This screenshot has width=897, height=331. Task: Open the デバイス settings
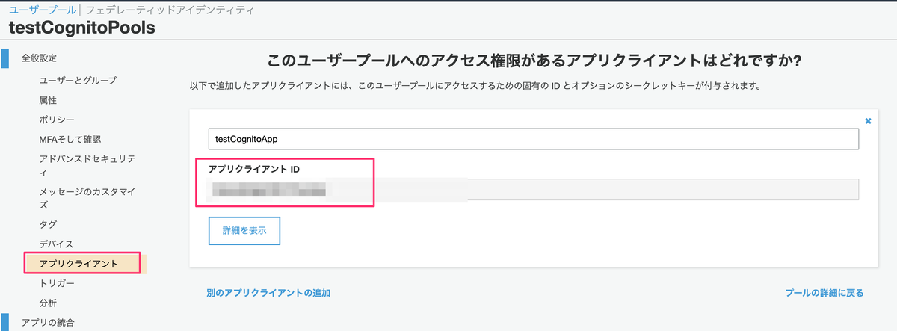point(57,244)
